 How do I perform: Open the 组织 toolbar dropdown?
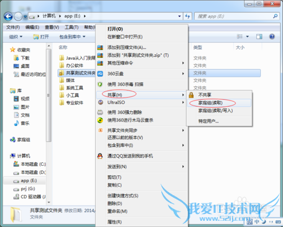pyautogui.click(x=16, y=36)
